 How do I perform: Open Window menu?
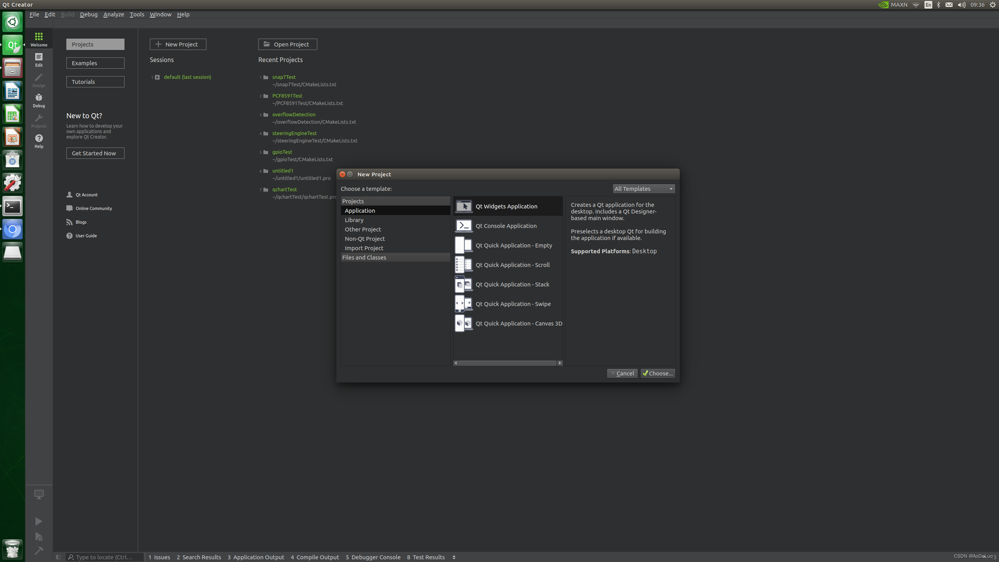160,14
